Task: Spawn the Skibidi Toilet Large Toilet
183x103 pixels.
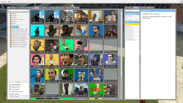Action: pyautogui.click(x=111, y=75)
